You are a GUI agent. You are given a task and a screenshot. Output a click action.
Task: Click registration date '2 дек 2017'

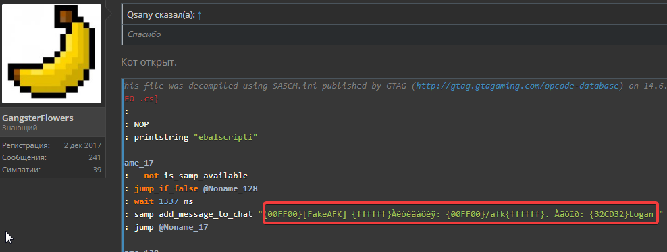tap(82, 145)
